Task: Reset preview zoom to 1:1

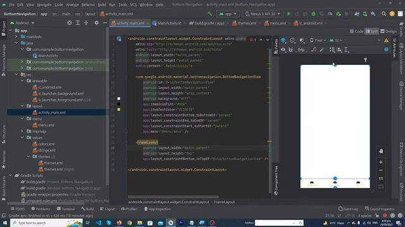Action: point(381,178)
